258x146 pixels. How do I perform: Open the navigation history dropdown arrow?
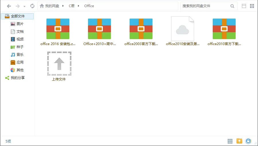(x=25, y=6)
